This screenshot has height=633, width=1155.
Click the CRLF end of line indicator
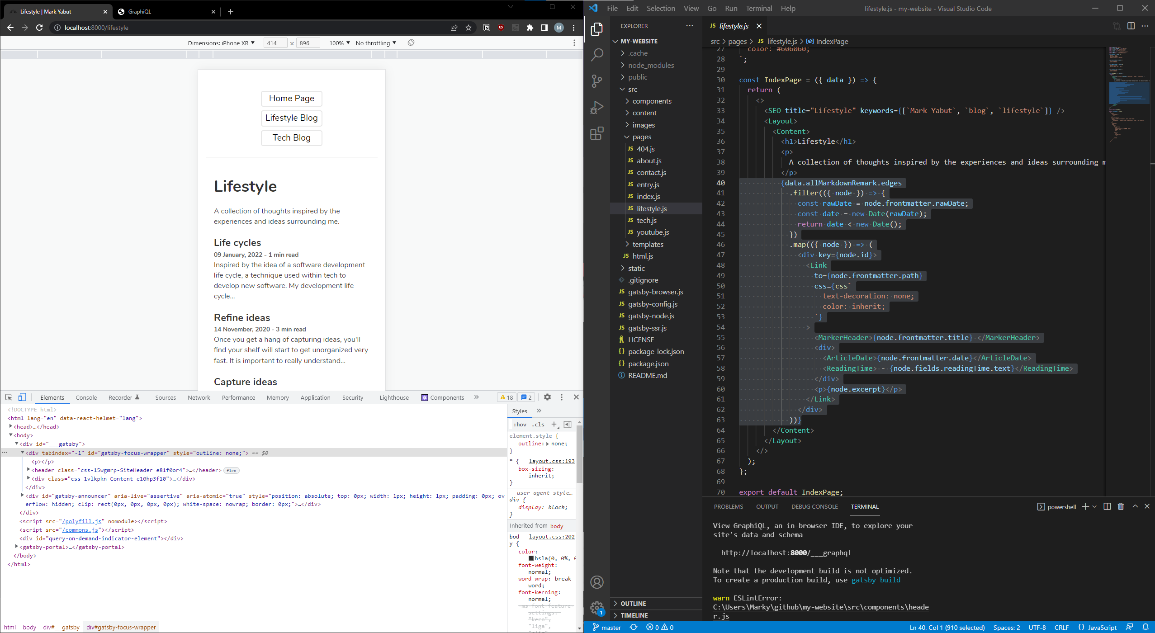1061,627
